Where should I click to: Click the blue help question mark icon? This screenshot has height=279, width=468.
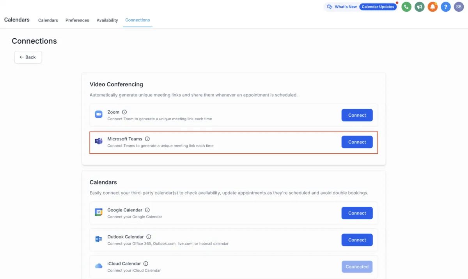pos(446,7)
